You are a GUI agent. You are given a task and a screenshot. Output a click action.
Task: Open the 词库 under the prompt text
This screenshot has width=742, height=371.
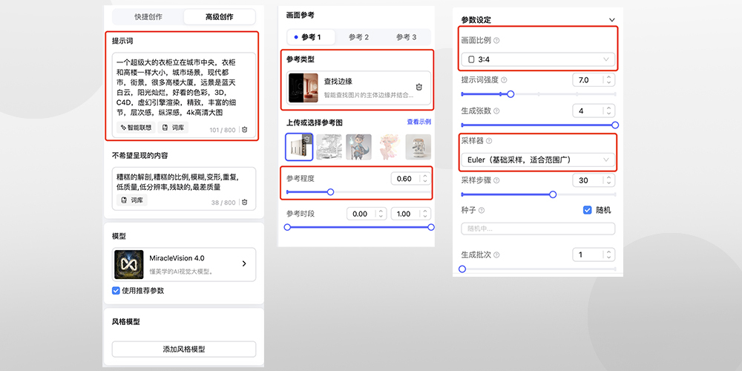click(173, 128)
